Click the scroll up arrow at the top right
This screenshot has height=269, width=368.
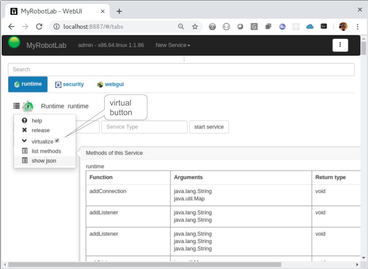[x=364, y=39]
